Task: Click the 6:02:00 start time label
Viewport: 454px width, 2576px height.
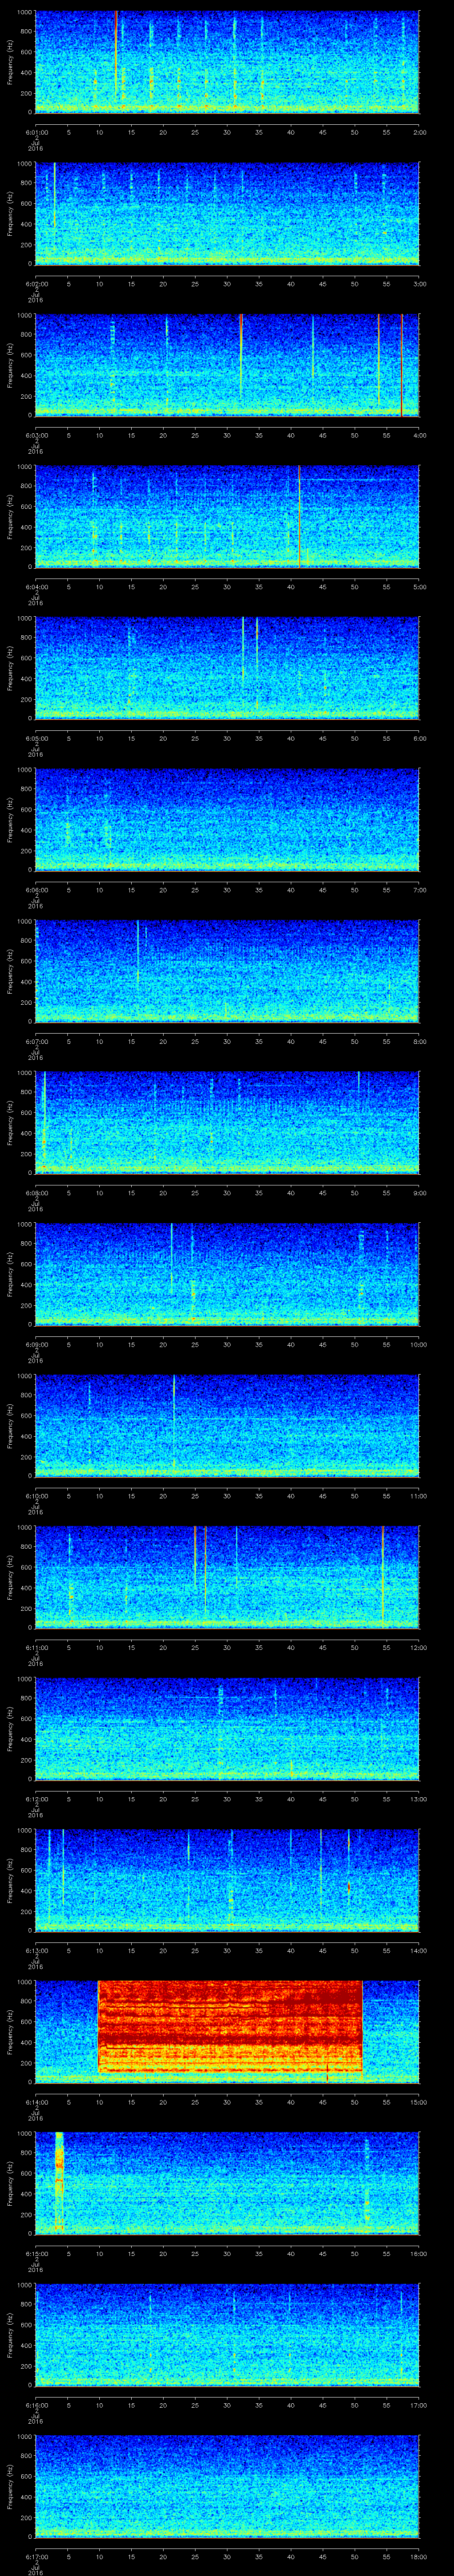Action: [x=37, y=284]
